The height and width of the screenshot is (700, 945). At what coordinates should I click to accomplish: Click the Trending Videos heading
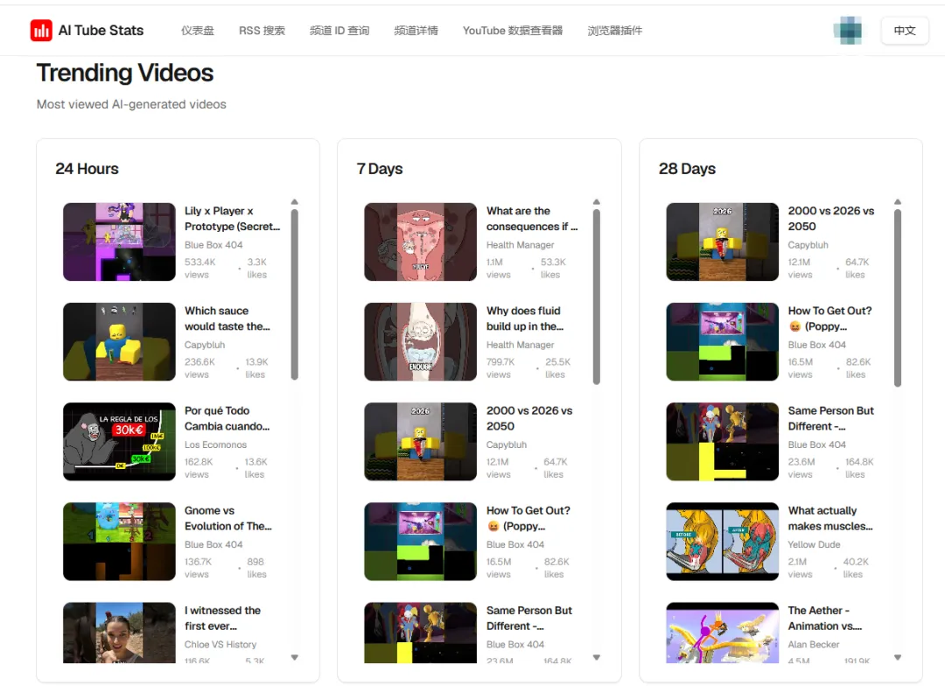pos(125,73)
